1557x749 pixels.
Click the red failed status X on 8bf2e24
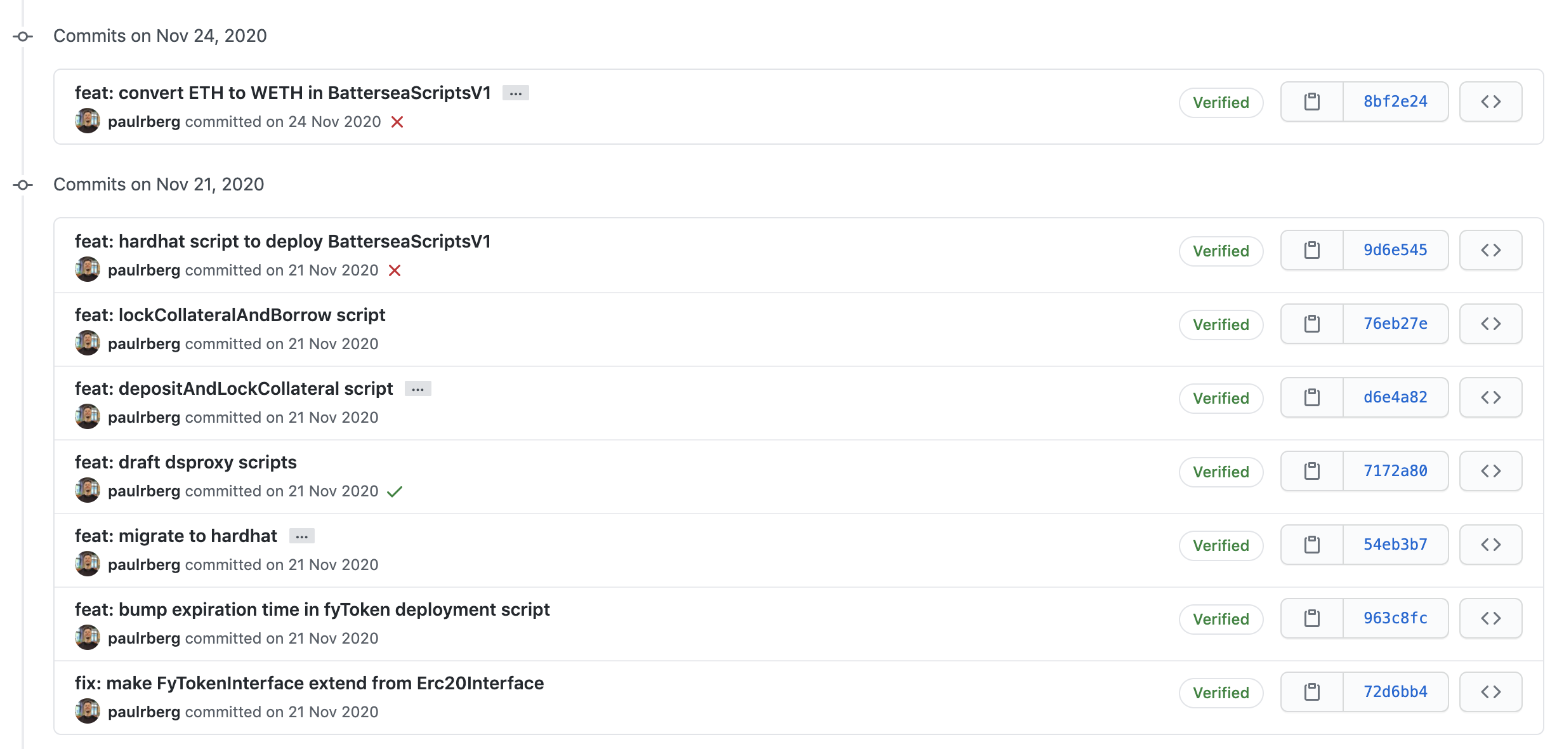coord(397,122)
